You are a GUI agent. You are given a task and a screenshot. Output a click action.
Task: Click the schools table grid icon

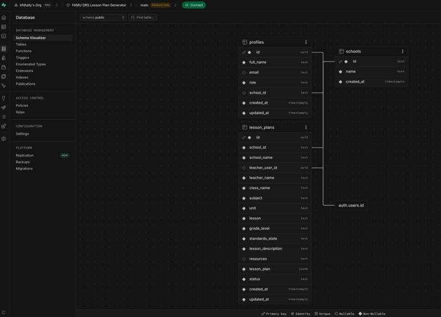tap(341, 51)
